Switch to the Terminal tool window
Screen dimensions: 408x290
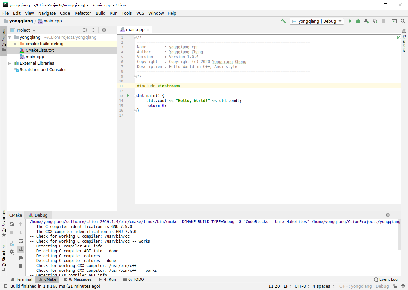(21, 279)
